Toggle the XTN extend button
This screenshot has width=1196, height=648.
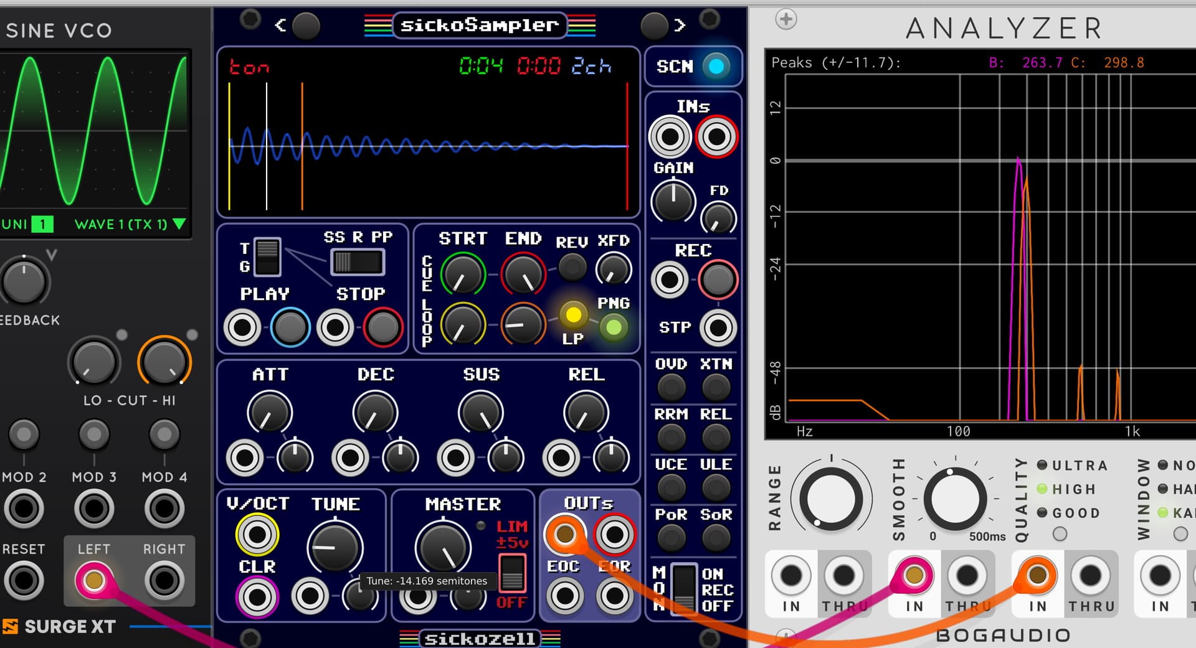click(716, 387)
